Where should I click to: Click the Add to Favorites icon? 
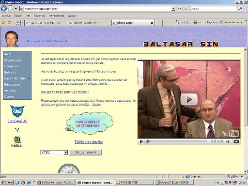(10, 22)
